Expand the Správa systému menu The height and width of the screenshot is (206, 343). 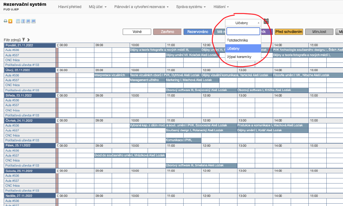point(191,7)
